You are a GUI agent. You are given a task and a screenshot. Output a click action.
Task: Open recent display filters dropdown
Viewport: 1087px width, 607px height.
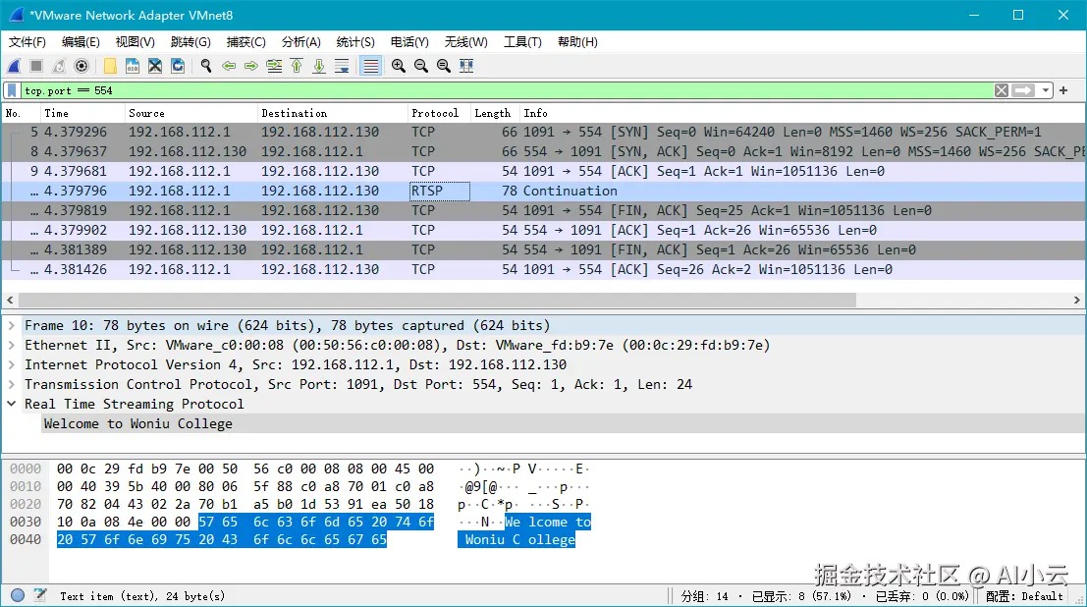(1046, 91)
